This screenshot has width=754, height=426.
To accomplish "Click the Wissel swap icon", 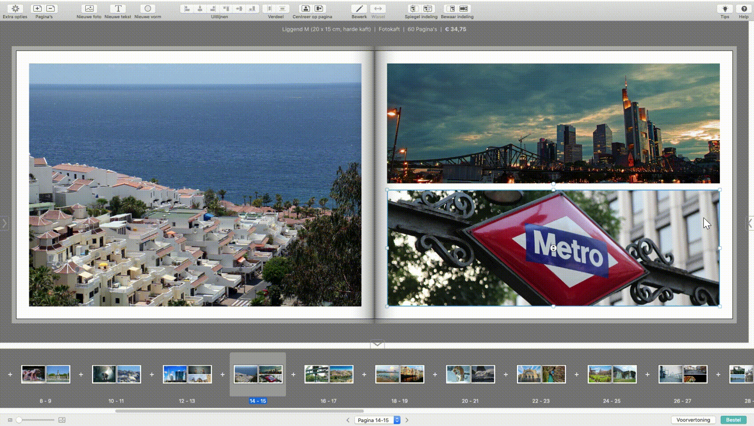I will (x=378, y=8).
